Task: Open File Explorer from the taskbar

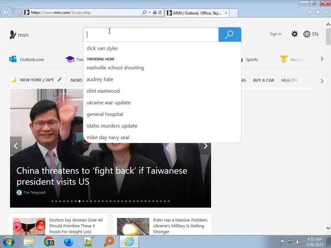Action: pyautogui.click(x=29, y=242)
